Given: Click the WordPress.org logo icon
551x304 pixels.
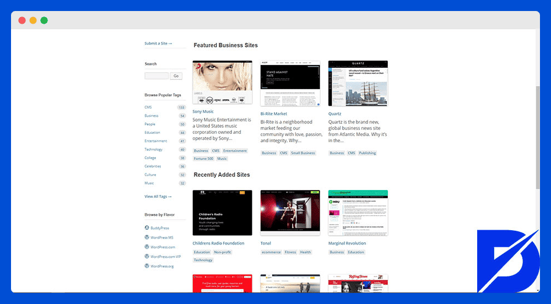Looking at the screenshot, I should [x=147, y=266].
